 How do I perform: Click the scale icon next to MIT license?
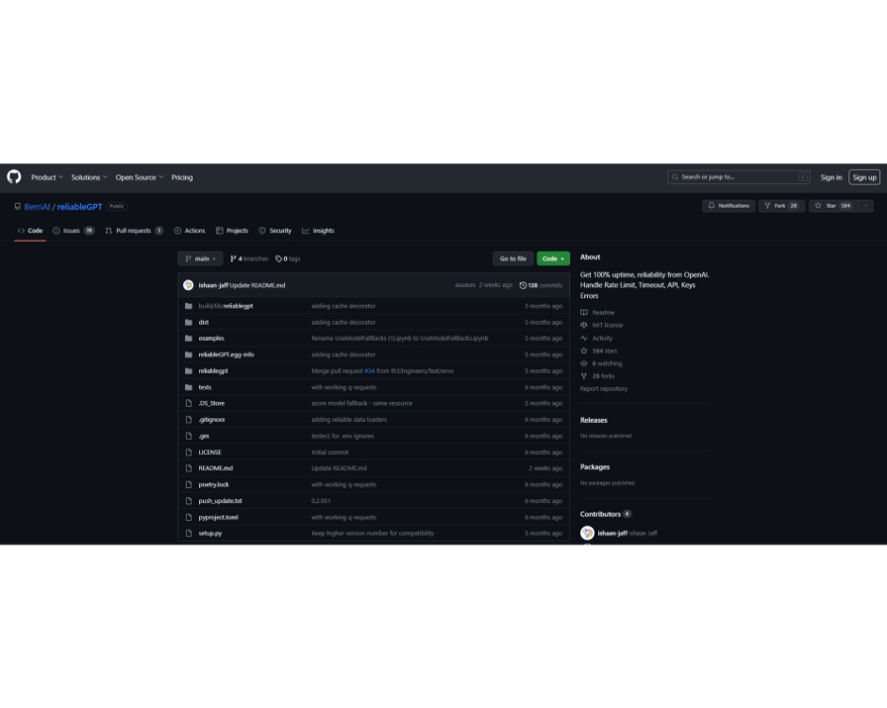(584, 326)
